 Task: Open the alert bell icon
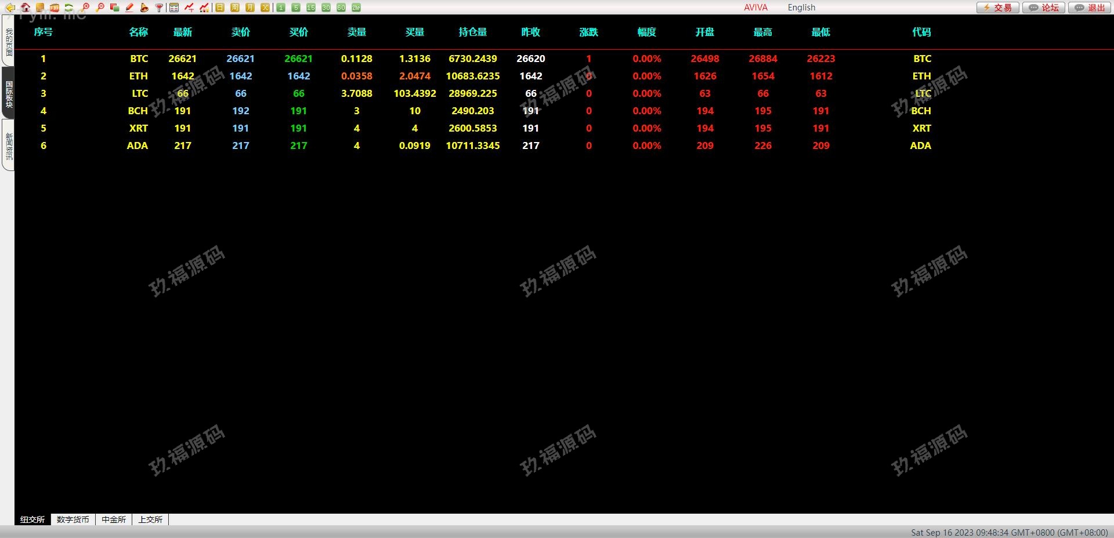144,8
